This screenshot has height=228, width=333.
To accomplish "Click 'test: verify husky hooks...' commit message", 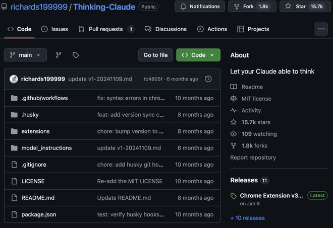I will (x=130, y=214).
